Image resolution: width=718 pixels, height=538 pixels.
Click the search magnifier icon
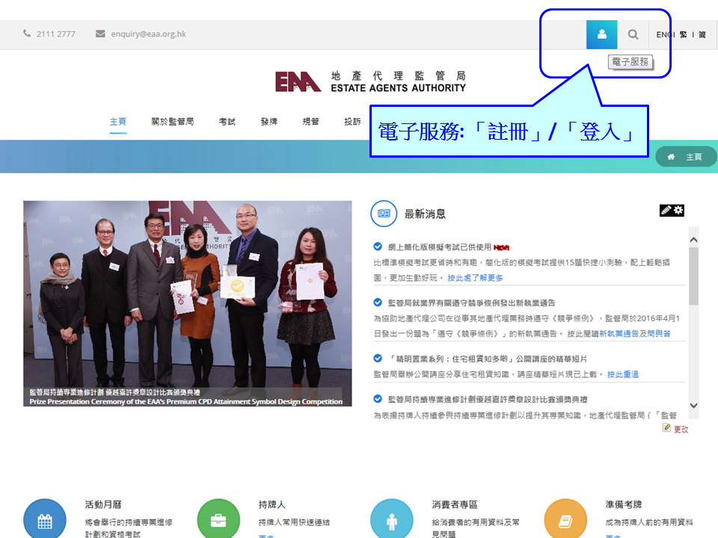click(633, 34)
